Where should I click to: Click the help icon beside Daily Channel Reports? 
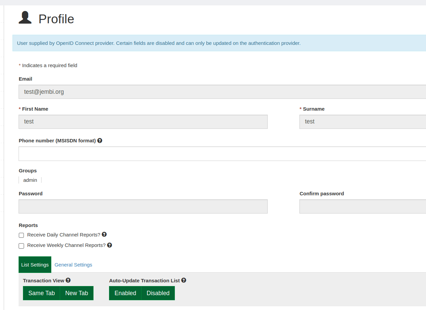[104, 234]
